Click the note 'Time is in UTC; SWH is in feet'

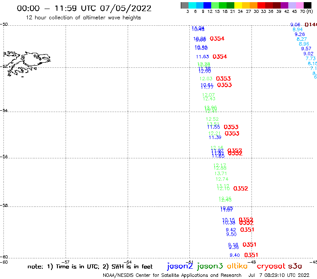pyautogui.click(x=90, y=267)
